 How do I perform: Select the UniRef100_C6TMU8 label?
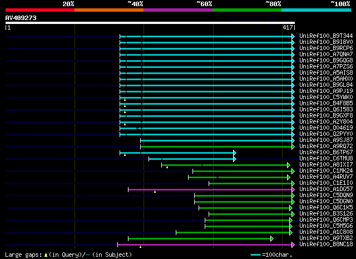[x=326, y=159]
